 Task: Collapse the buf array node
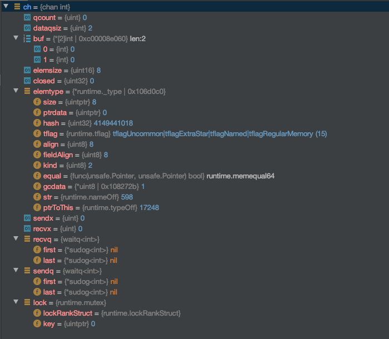click(x=16, y=38)
